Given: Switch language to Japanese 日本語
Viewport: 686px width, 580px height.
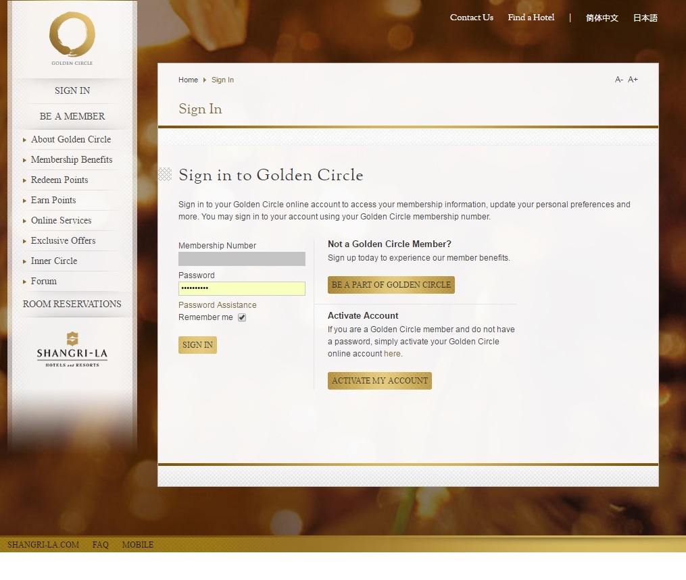Looking at the screenshot, I should (645, 18).
